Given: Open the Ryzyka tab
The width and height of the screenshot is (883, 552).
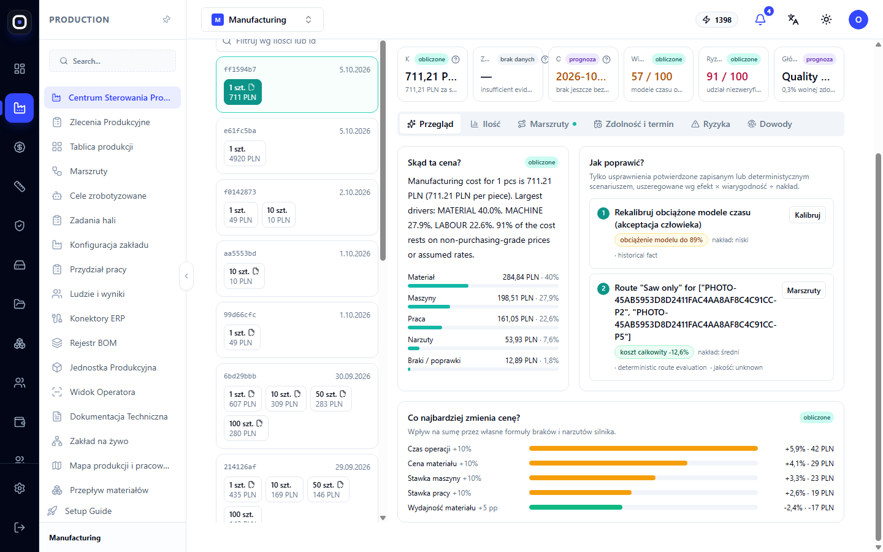Looking at the screenshot, I should (711, 124).
